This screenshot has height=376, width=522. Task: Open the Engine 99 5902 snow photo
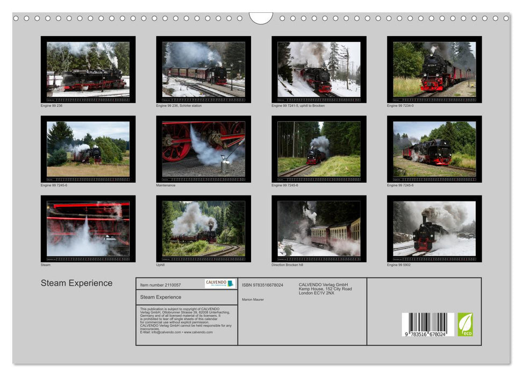[x=434, y=228]
